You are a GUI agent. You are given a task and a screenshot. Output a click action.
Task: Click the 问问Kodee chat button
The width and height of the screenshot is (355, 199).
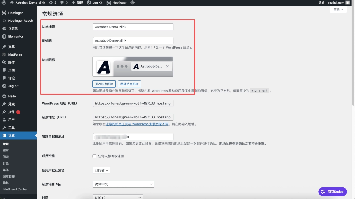click(x=333, y=191)
